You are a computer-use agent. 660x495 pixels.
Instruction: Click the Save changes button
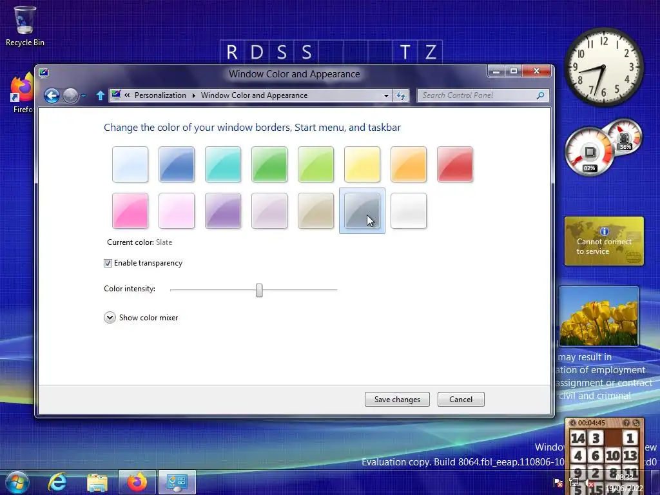(x=397, y=399)
